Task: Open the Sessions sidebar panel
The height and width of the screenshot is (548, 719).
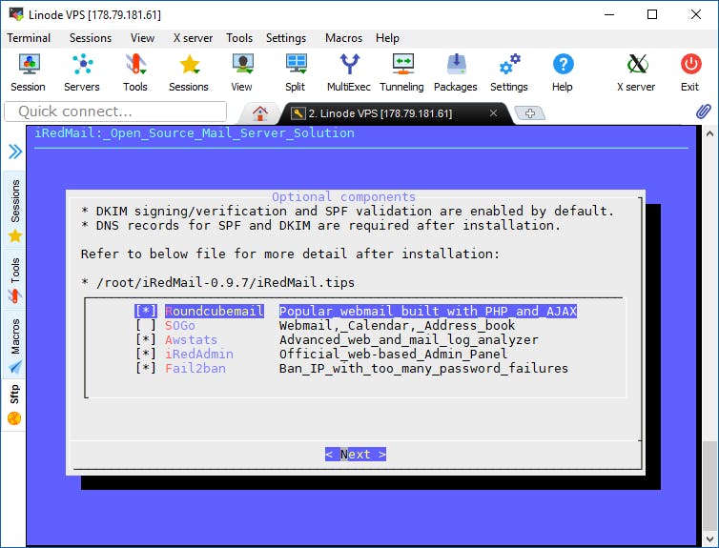Action: (14, 211)
